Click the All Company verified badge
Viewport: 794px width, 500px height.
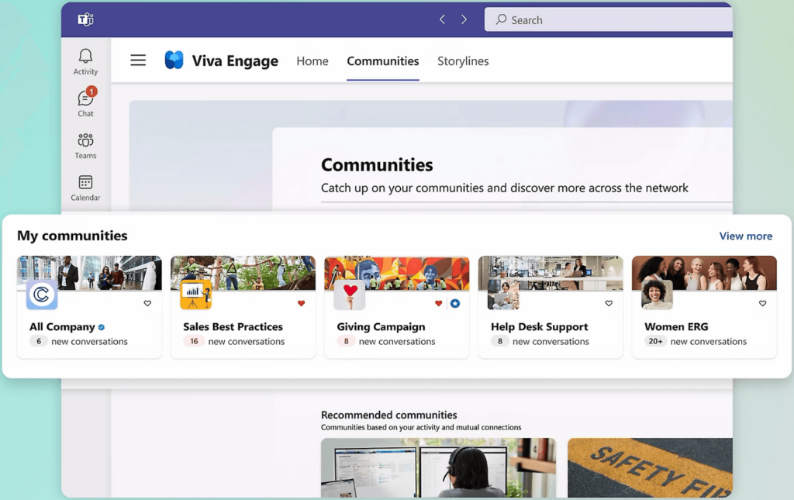pos(102,327)
